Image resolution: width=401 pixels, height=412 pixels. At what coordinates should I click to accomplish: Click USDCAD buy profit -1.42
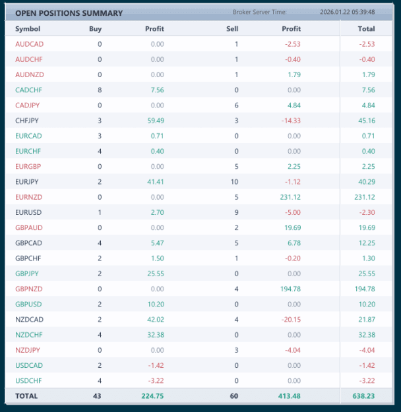pyautogui.click(x=156, y=365)
